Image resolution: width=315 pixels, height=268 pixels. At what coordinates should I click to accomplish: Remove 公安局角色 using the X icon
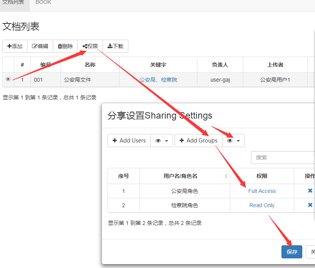click(310, 191)
